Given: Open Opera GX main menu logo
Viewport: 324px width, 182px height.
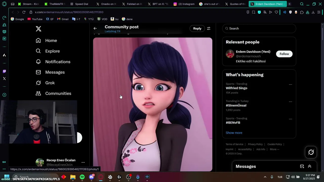Looking at the screenshot, I should (5, 4).
